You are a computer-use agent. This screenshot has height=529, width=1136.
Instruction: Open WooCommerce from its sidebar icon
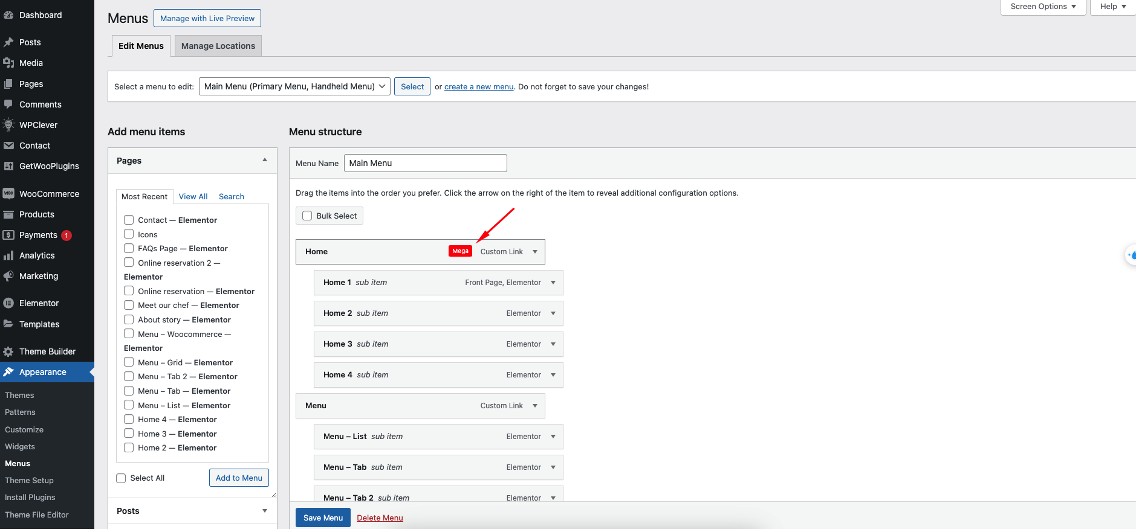click(8, 194)
